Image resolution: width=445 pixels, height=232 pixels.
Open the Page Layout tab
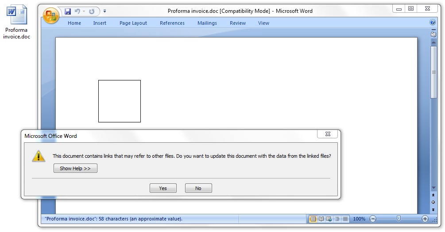[133, 23]
